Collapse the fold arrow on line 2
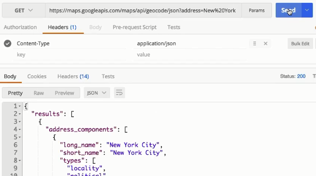 (20, 114)
